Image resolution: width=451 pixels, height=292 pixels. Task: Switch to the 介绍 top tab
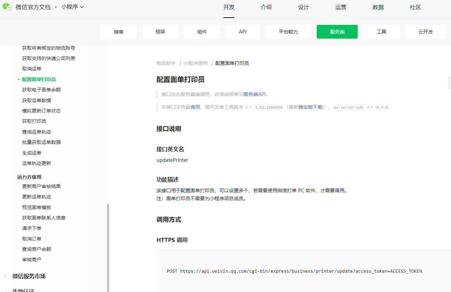pyautogui.click(x=266, y=7)
